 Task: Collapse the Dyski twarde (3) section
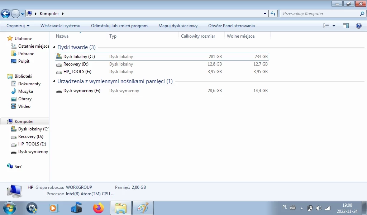coord(53,47)
